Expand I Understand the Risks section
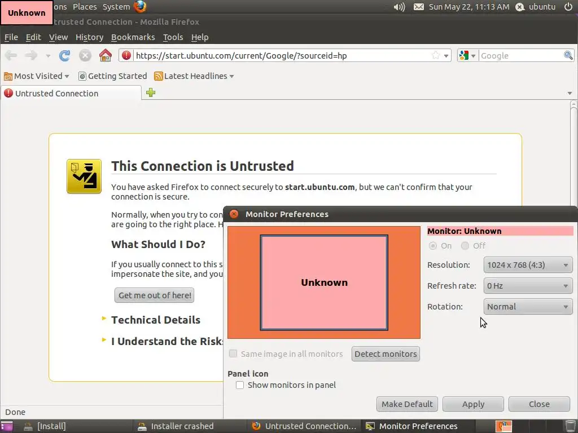The height and width of the screenshot is (433, 578). tap(162, 341)
